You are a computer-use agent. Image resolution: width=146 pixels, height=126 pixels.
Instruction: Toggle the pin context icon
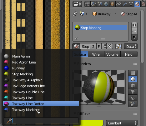click(75, 14)
